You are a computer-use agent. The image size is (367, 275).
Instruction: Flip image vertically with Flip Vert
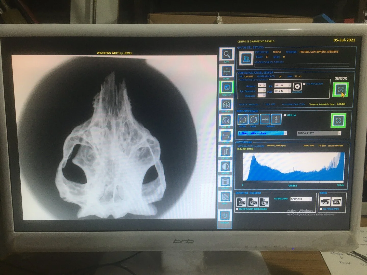click(x=226, y=152)
